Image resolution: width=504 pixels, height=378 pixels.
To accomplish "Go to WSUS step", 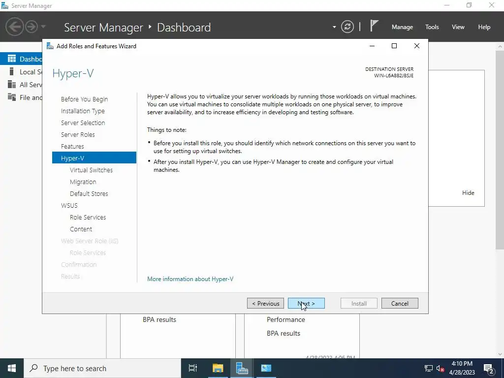I will click(x=69, y=205).
